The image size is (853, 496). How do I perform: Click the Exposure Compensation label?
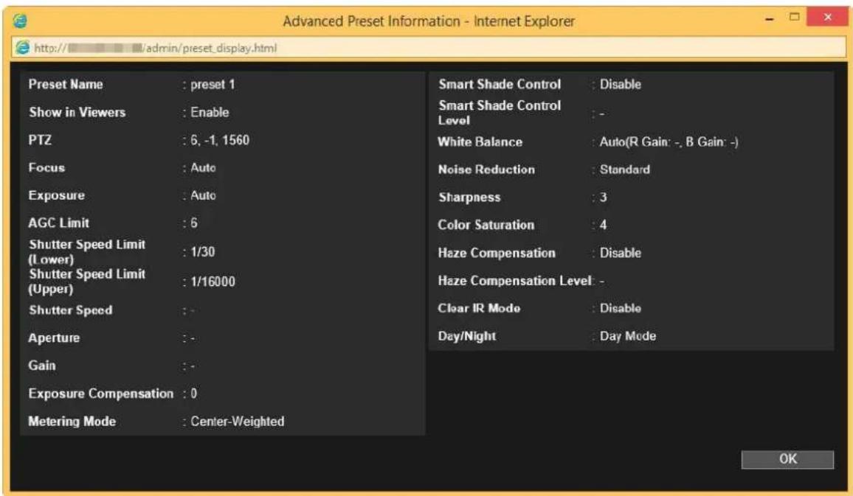point(100,394)
